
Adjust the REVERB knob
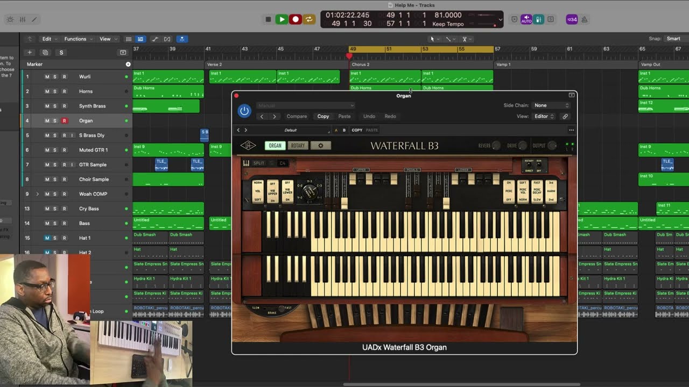(x=496, y=146)
